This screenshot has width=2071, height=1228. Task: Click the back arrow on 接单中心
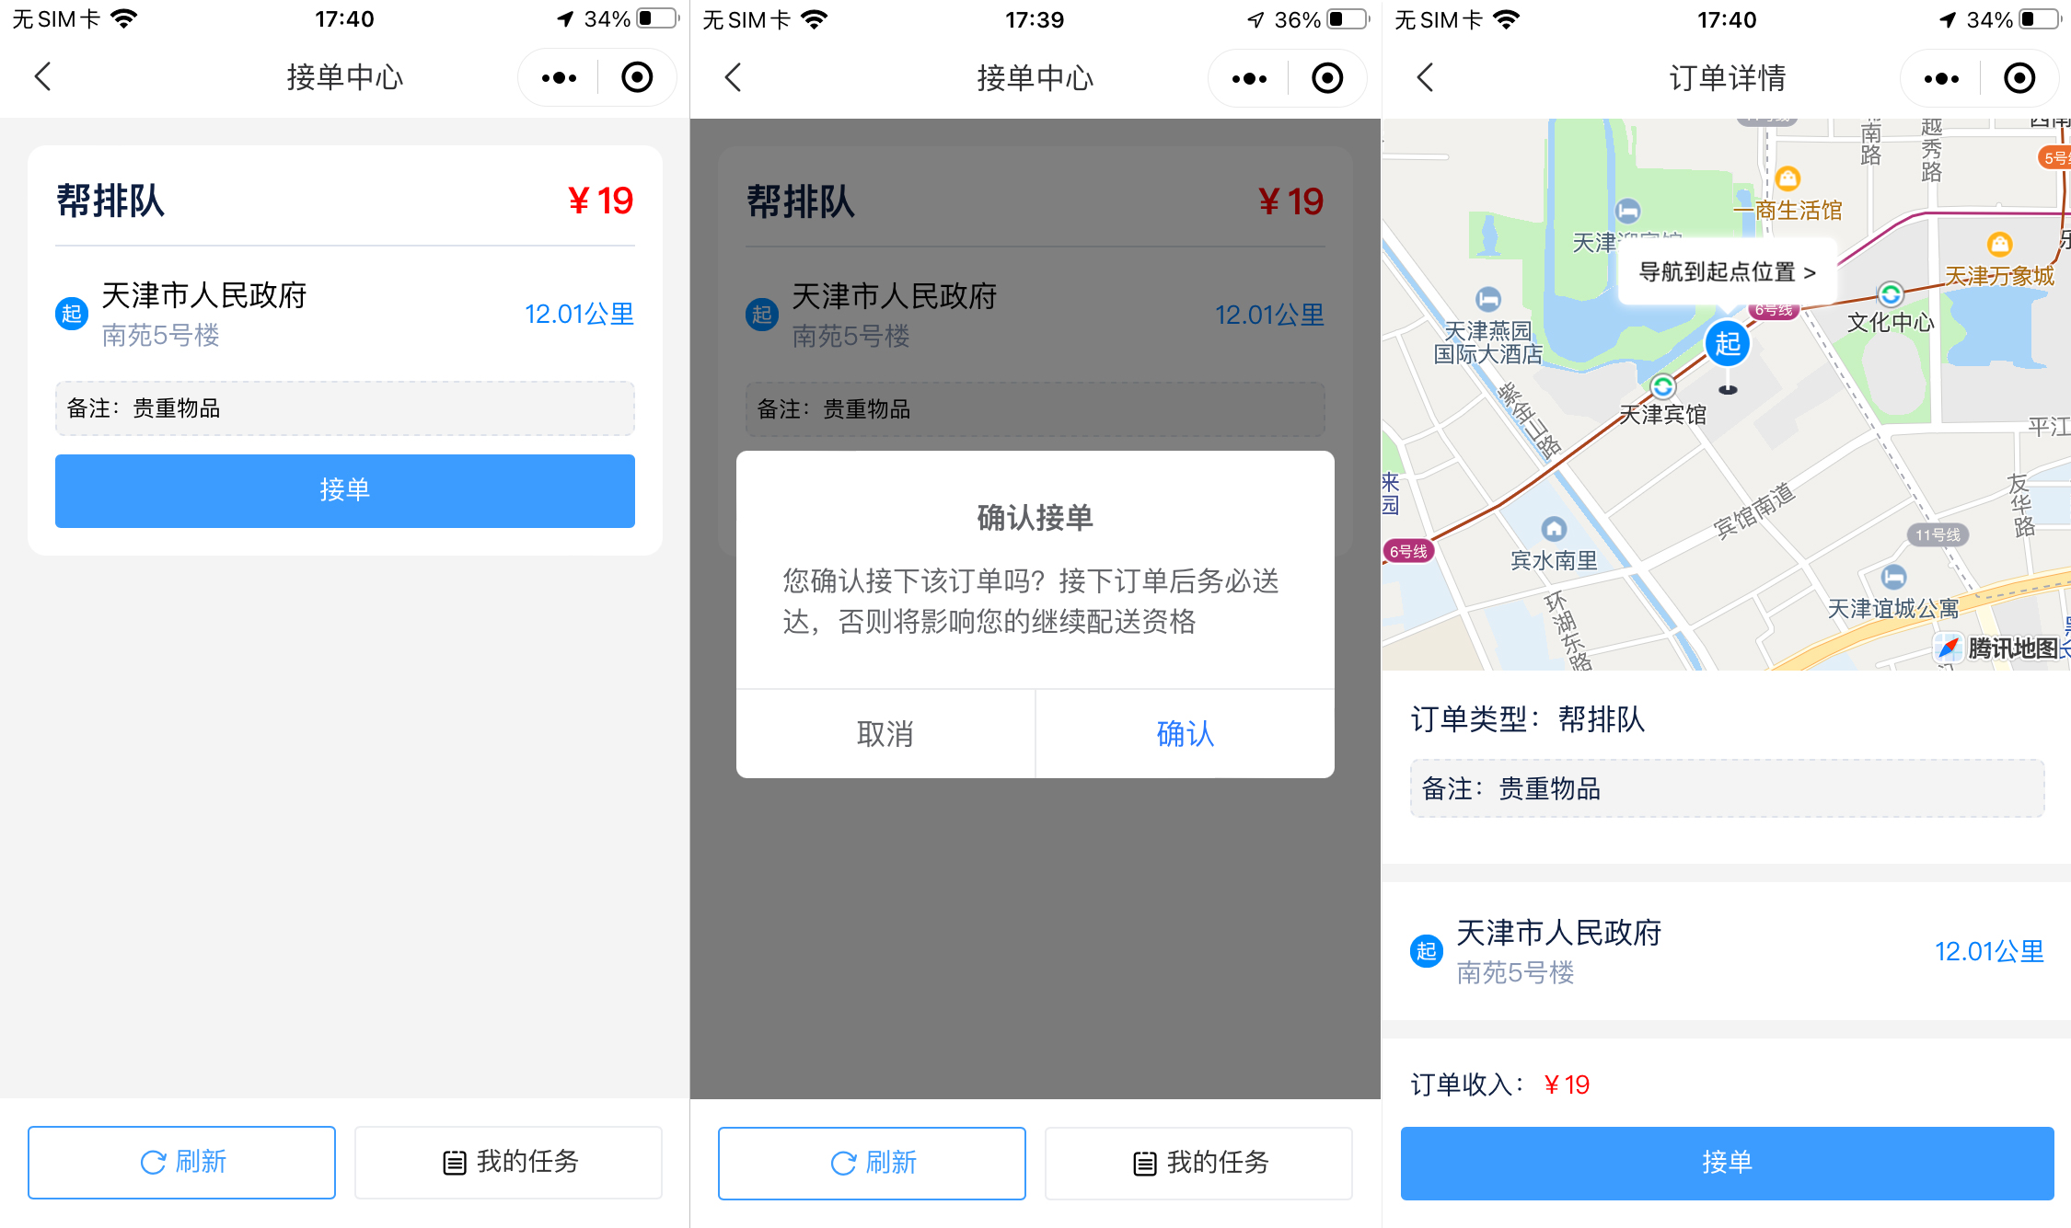(x=42, y=76)
